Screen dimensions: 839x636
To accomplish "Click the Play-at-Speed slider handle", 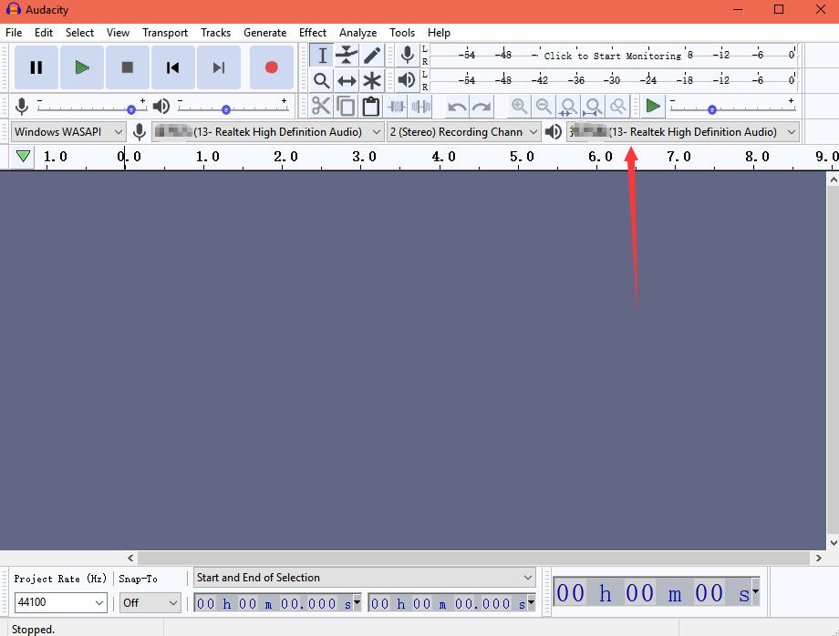I will point(711,109).
